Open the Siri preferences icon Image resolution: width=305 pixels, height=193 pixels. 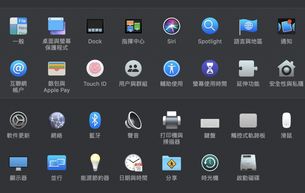click(x=172, y=26)
